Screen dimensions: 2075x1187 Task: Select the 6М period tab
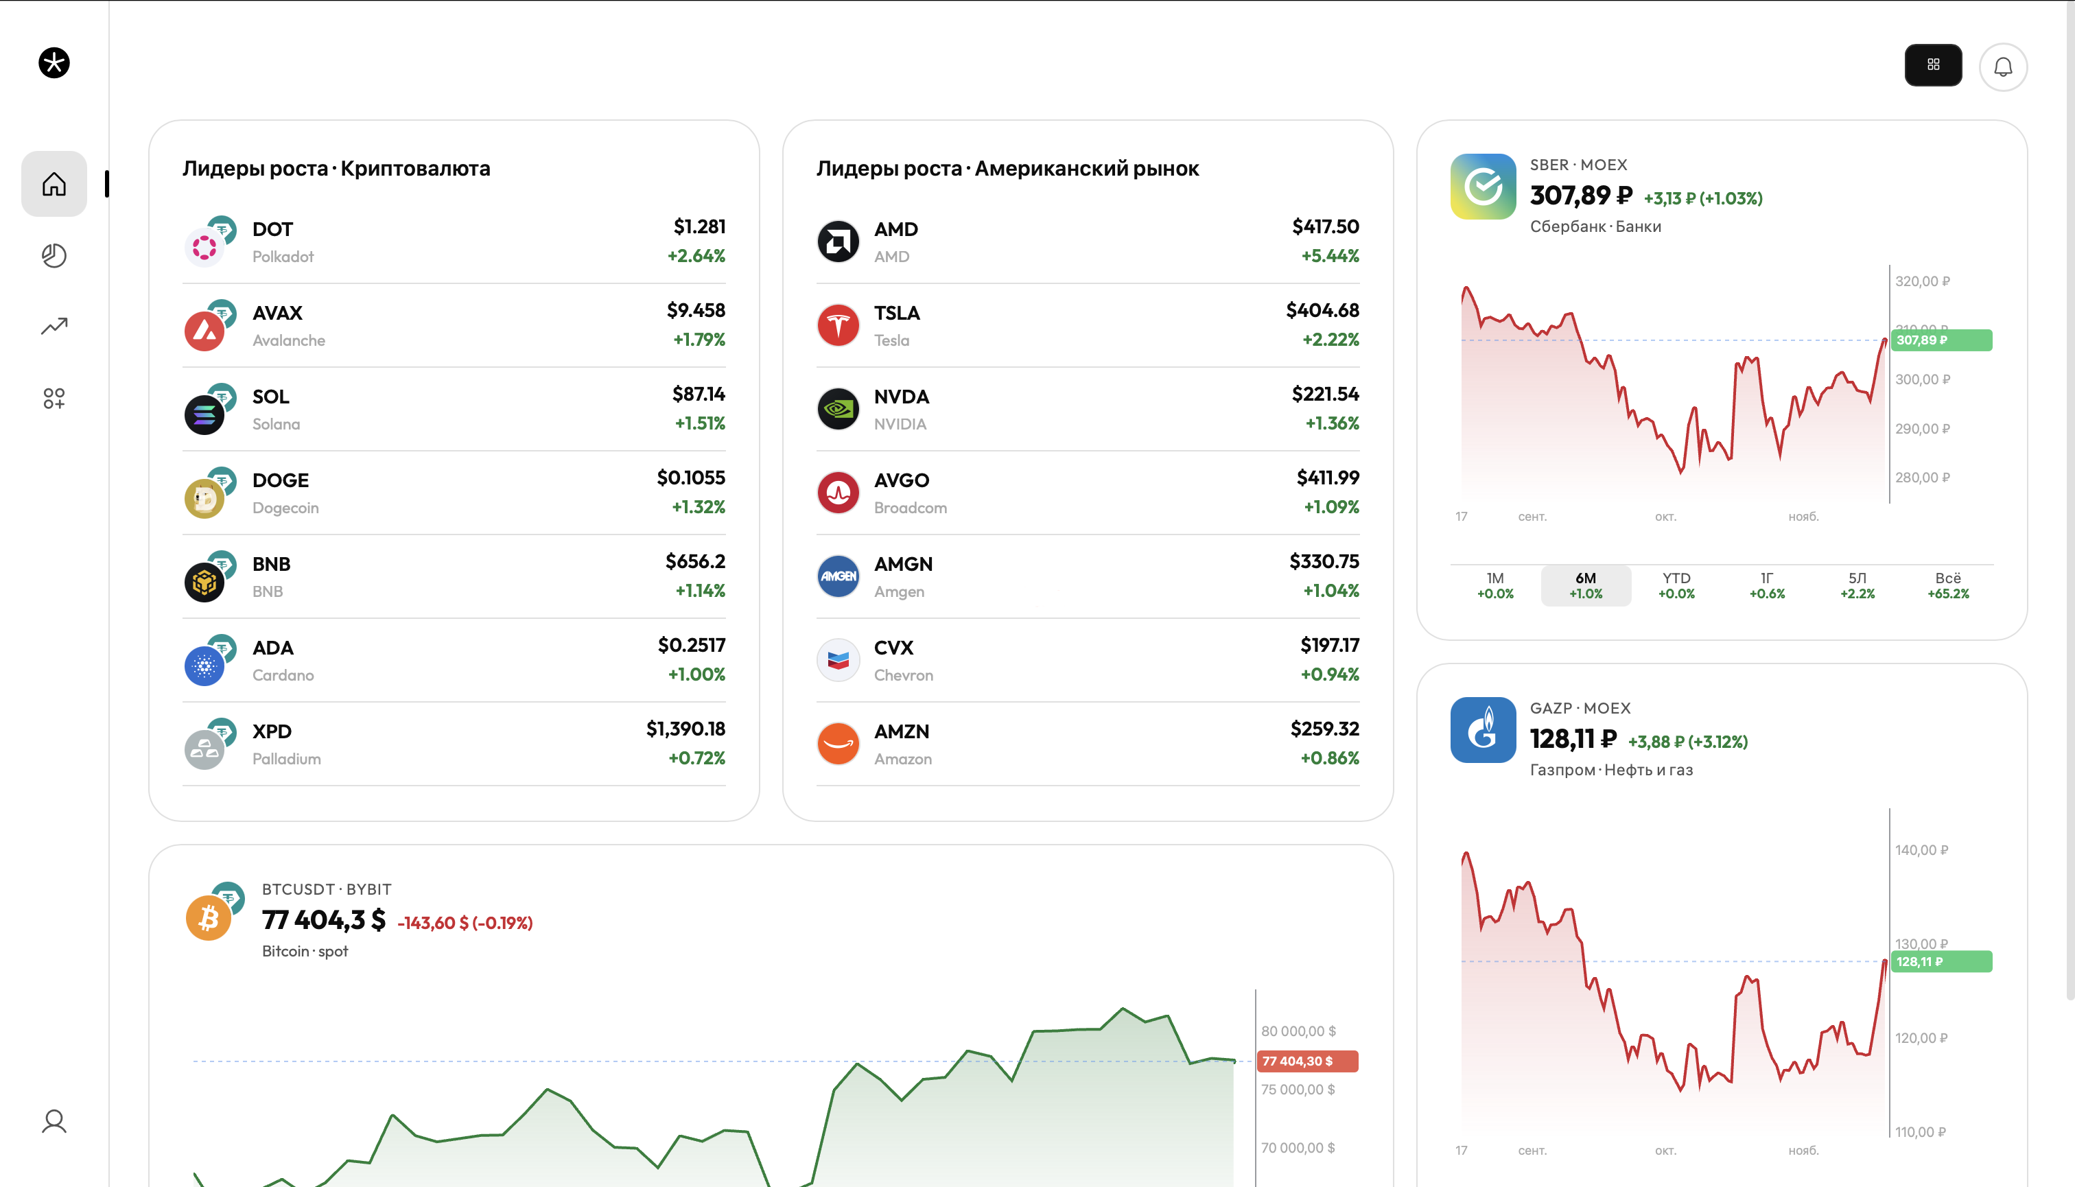pos(1586,585)
